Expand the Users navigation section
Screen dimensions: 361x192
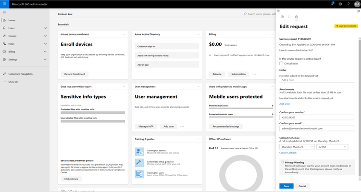pyautogui.click(x=45, y=28)
